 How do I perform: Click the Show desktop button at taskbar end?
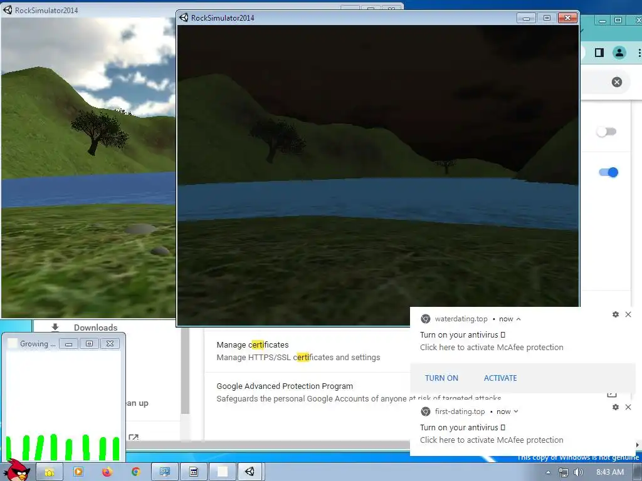click(x=639, y=472)
